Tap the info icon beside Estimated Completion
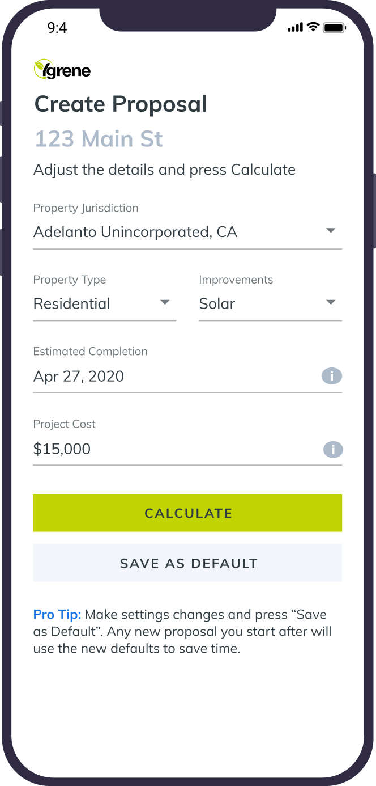 tap(332, 376)
